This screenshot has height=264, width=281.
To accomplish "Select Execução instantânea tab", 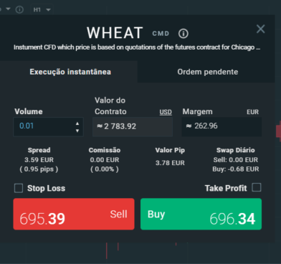I will tap(70, 72).
